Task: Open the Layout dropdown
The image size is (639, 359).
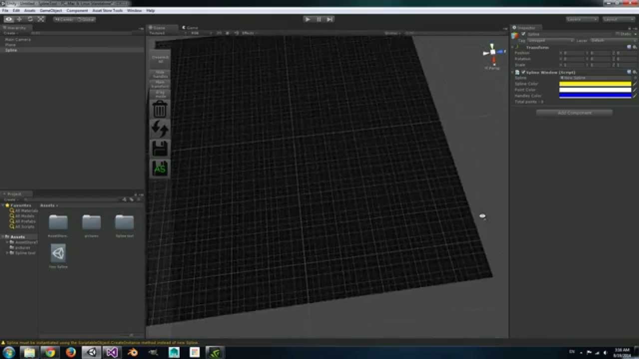Action: pyautogui.click(x=619, y=19)
